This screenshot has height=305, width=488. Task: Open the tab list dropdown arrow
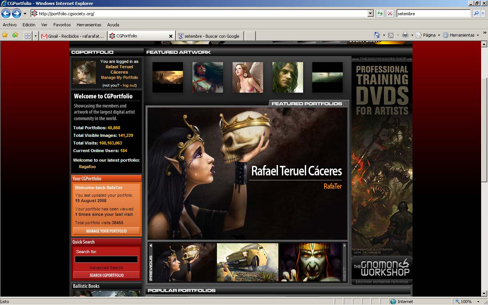[36, 36]
